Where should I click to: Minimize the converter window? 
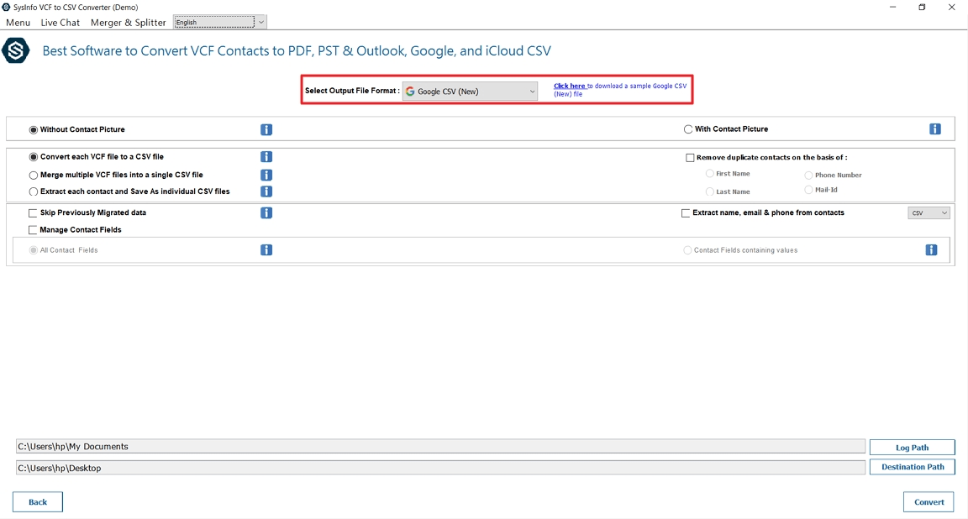click(892, 8)
